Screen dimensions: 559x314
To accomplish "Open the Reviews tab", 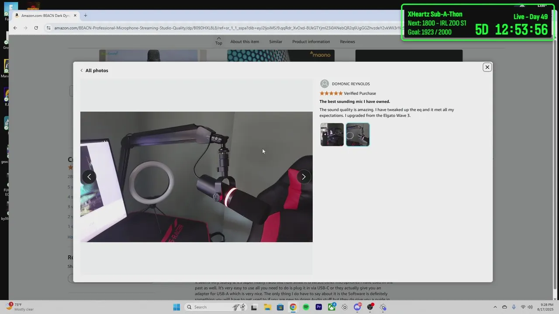I will click(x=347, y=41).
